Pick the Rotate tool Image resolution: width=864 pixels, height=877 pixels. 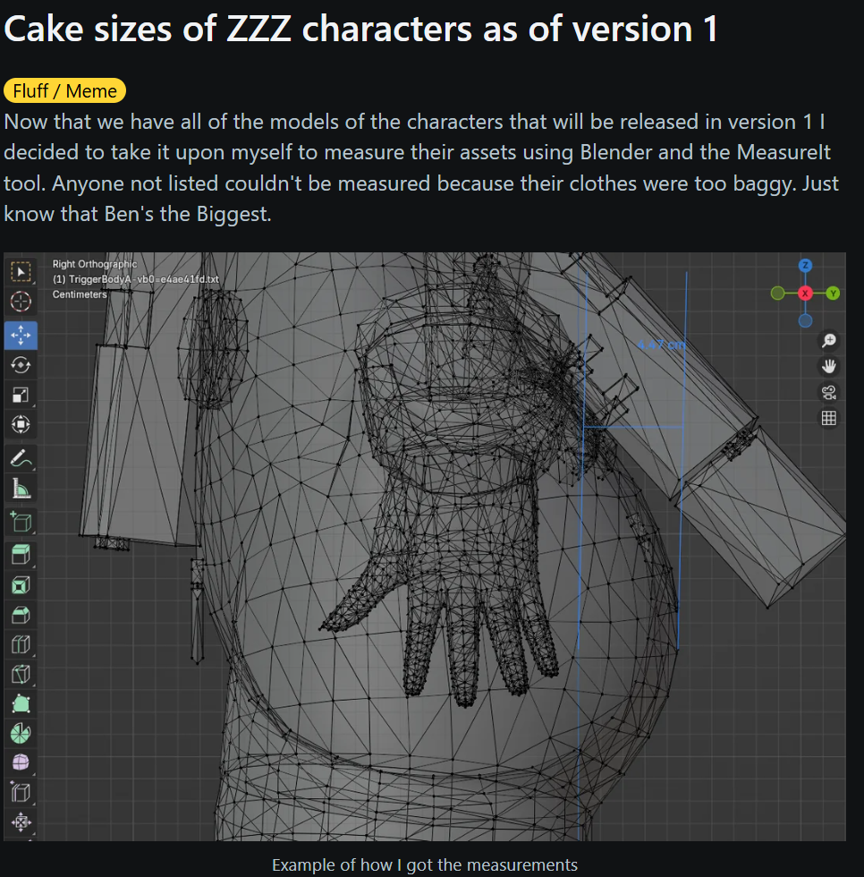pyautogui.click(x=21, y=365)
